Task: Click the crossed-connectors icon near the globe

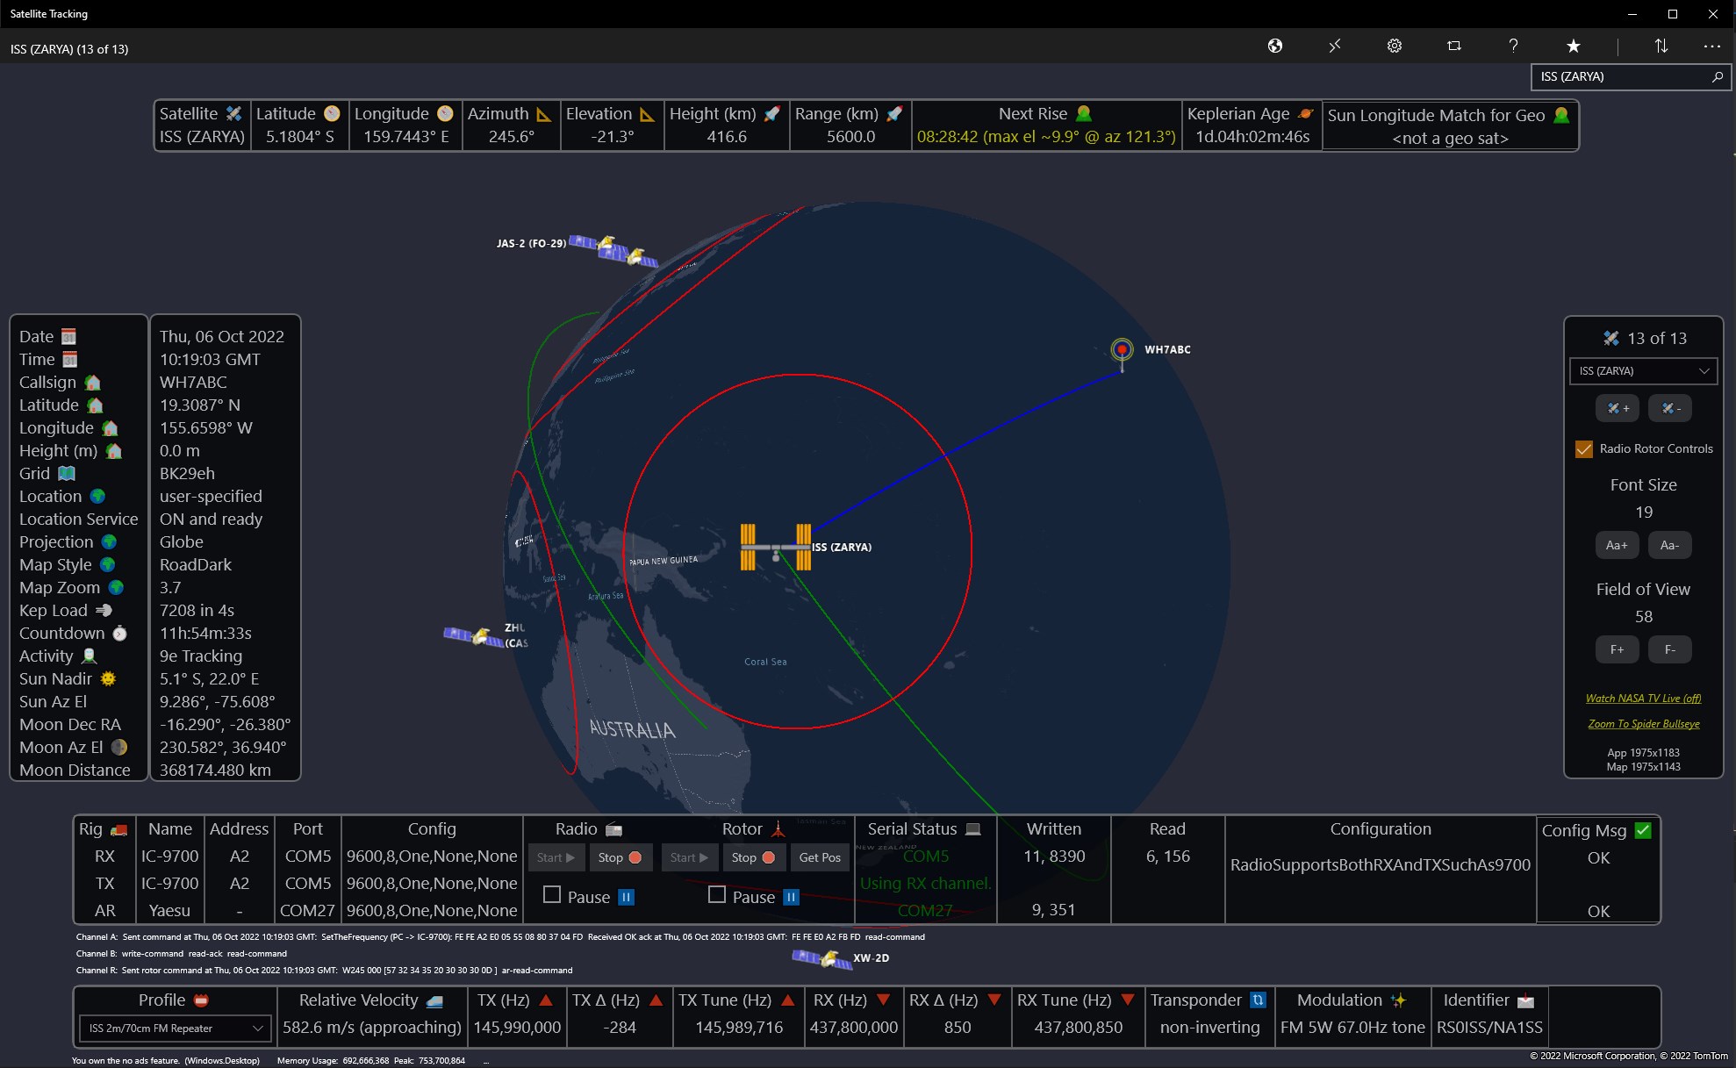Action: (x=1335, y=46)
